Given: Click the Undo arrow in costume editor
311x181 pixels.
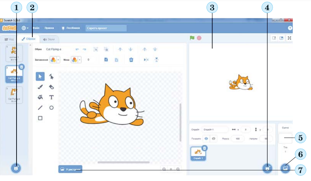Looking at the screenshot, I should coord(77,49).
